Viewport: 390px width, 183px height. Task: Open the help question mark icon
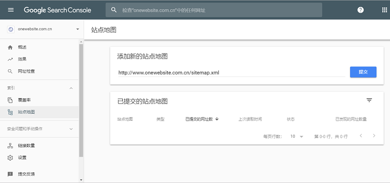pyautogui.click(x=360, y=10)
